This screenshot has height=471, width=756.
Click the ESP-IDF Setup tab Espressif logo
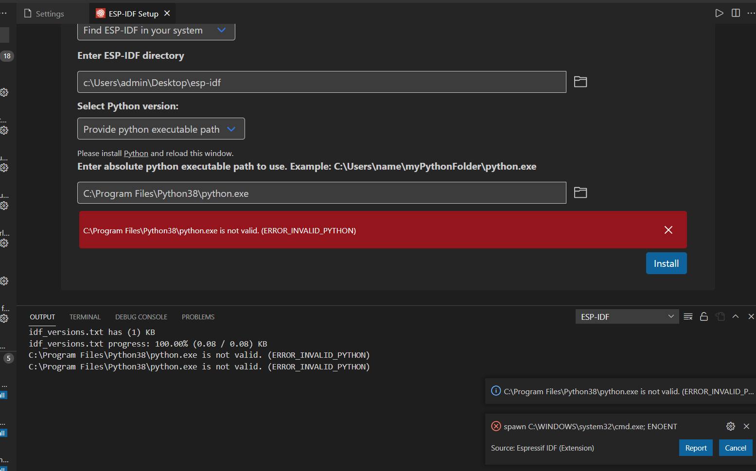coord(101,14)
